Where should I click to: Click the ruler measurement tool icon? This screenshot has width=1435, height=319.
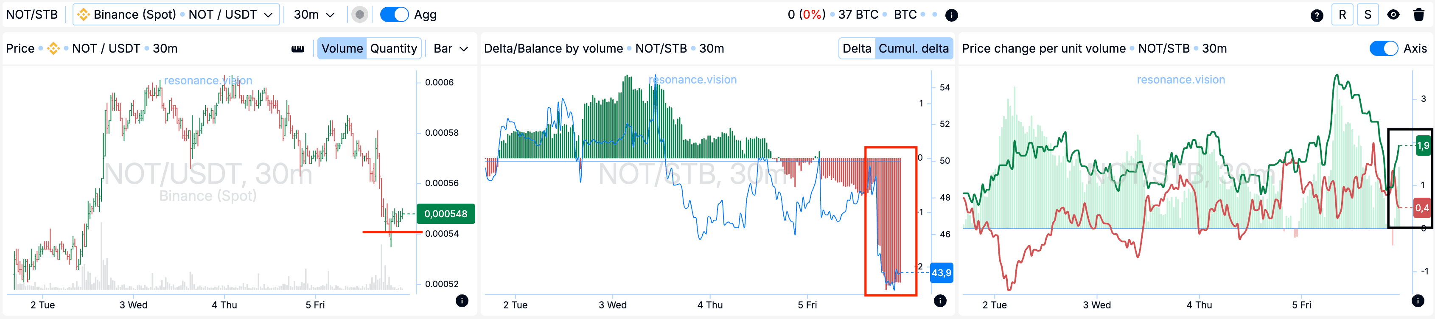coord(297,49)
